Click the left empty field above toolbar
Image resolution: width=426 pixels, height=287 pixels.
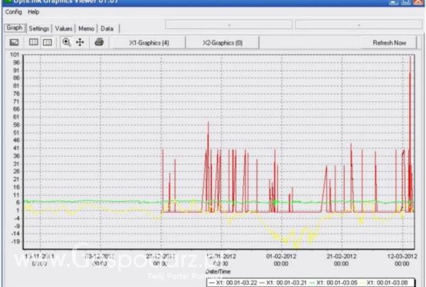pos(229,25)
